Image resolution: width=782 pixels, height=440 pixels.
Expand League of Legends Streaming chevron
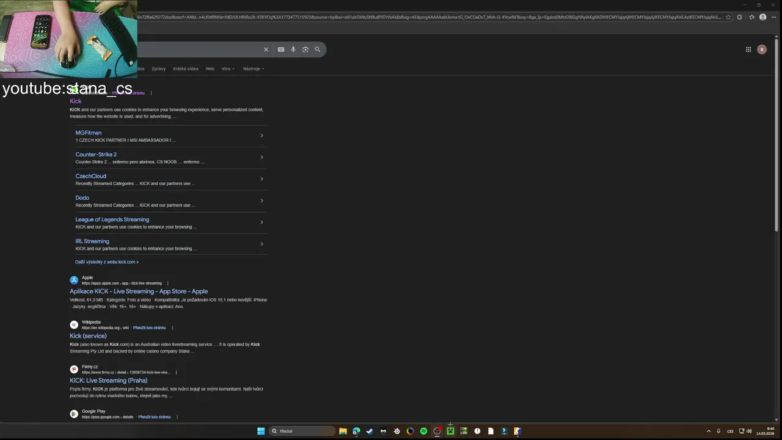coord(261,222)
